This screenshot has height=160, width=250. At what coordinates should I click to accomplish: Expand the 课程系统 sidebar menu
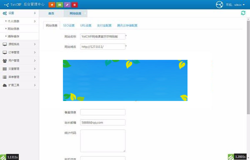point(19,44)
